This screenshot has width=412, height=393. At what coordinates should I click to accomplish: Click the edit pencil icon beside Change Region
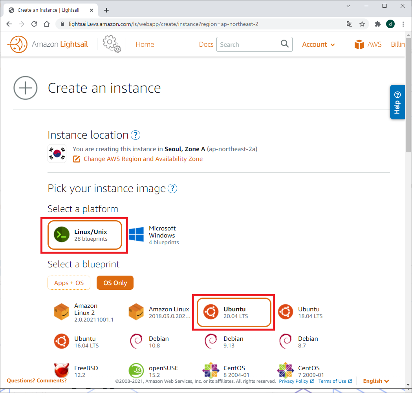[77, 159]
